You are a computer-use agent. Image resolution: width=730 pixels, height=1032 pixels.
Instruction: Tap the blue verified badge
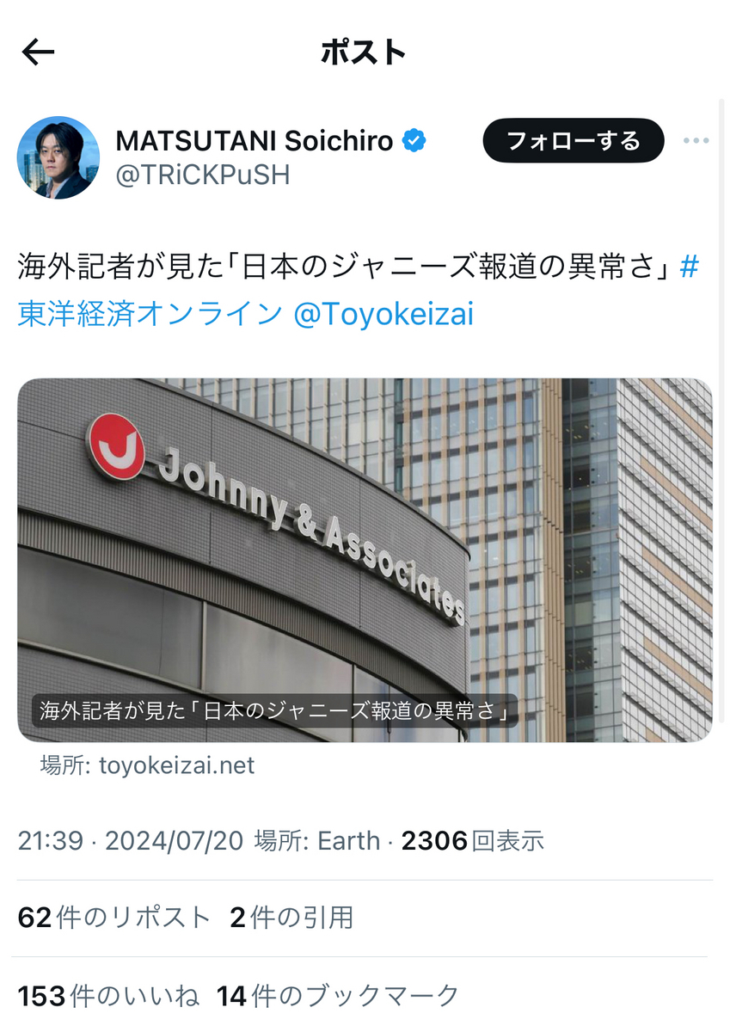(415, 140)
